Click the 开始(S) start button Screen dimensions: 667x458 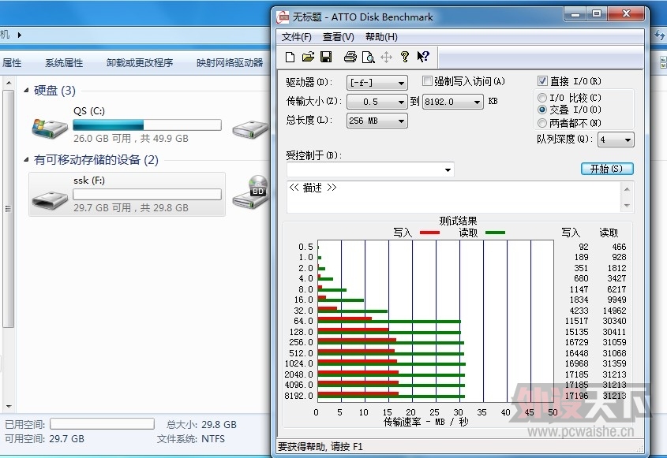pyautogui.click(x=607, y=169)
